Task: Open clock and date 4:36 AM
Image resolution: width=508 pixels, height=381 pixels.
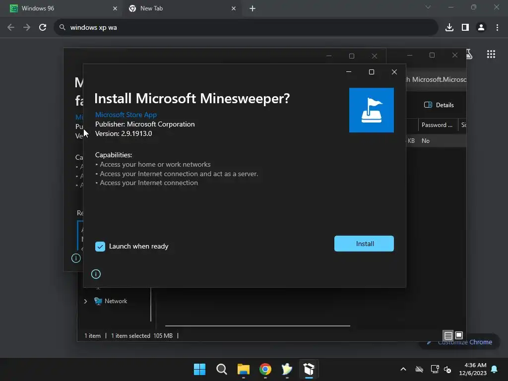Action: [473, 369]
